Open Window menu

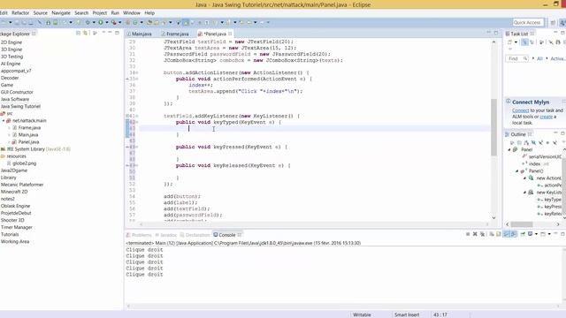[x=132, y=12]
